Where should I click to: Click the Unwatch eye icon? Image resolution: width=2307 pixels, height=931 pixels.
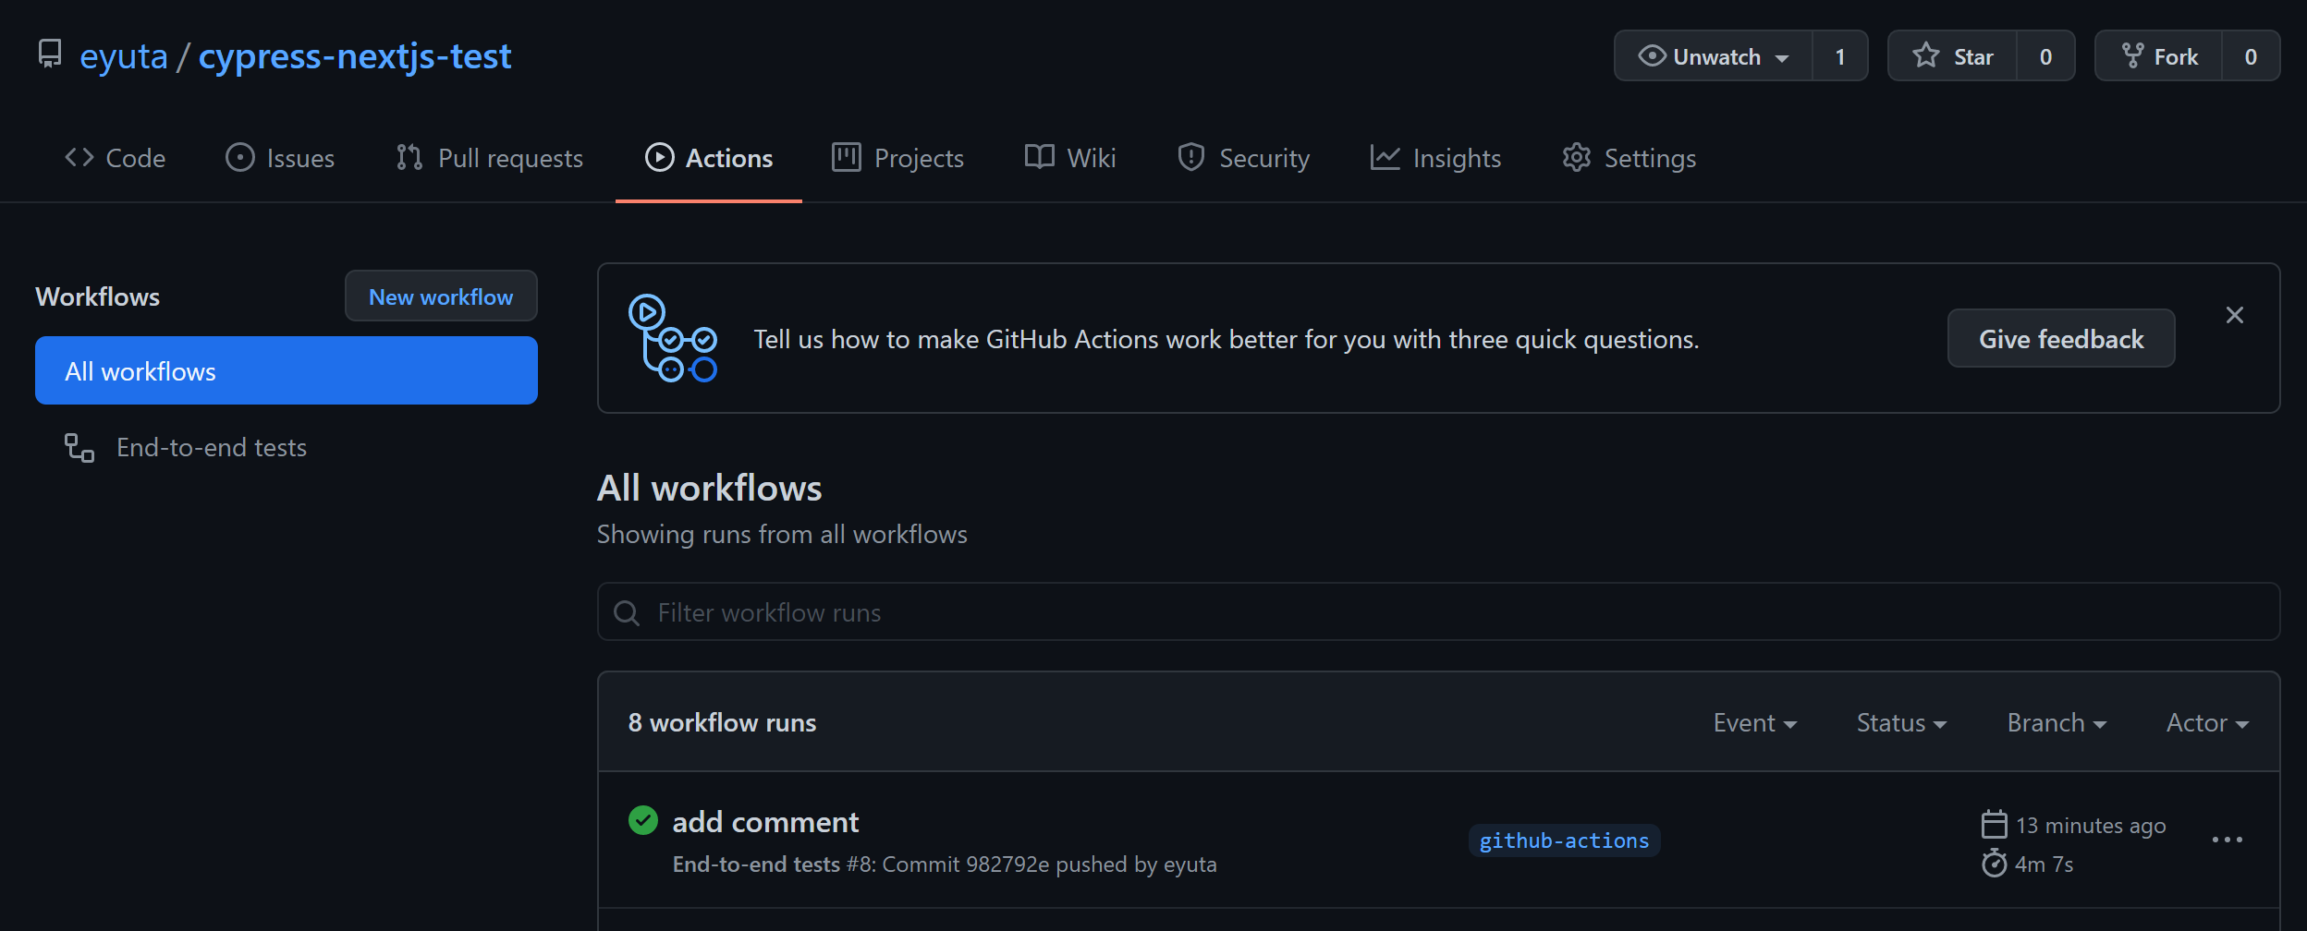click(1652, 55)
